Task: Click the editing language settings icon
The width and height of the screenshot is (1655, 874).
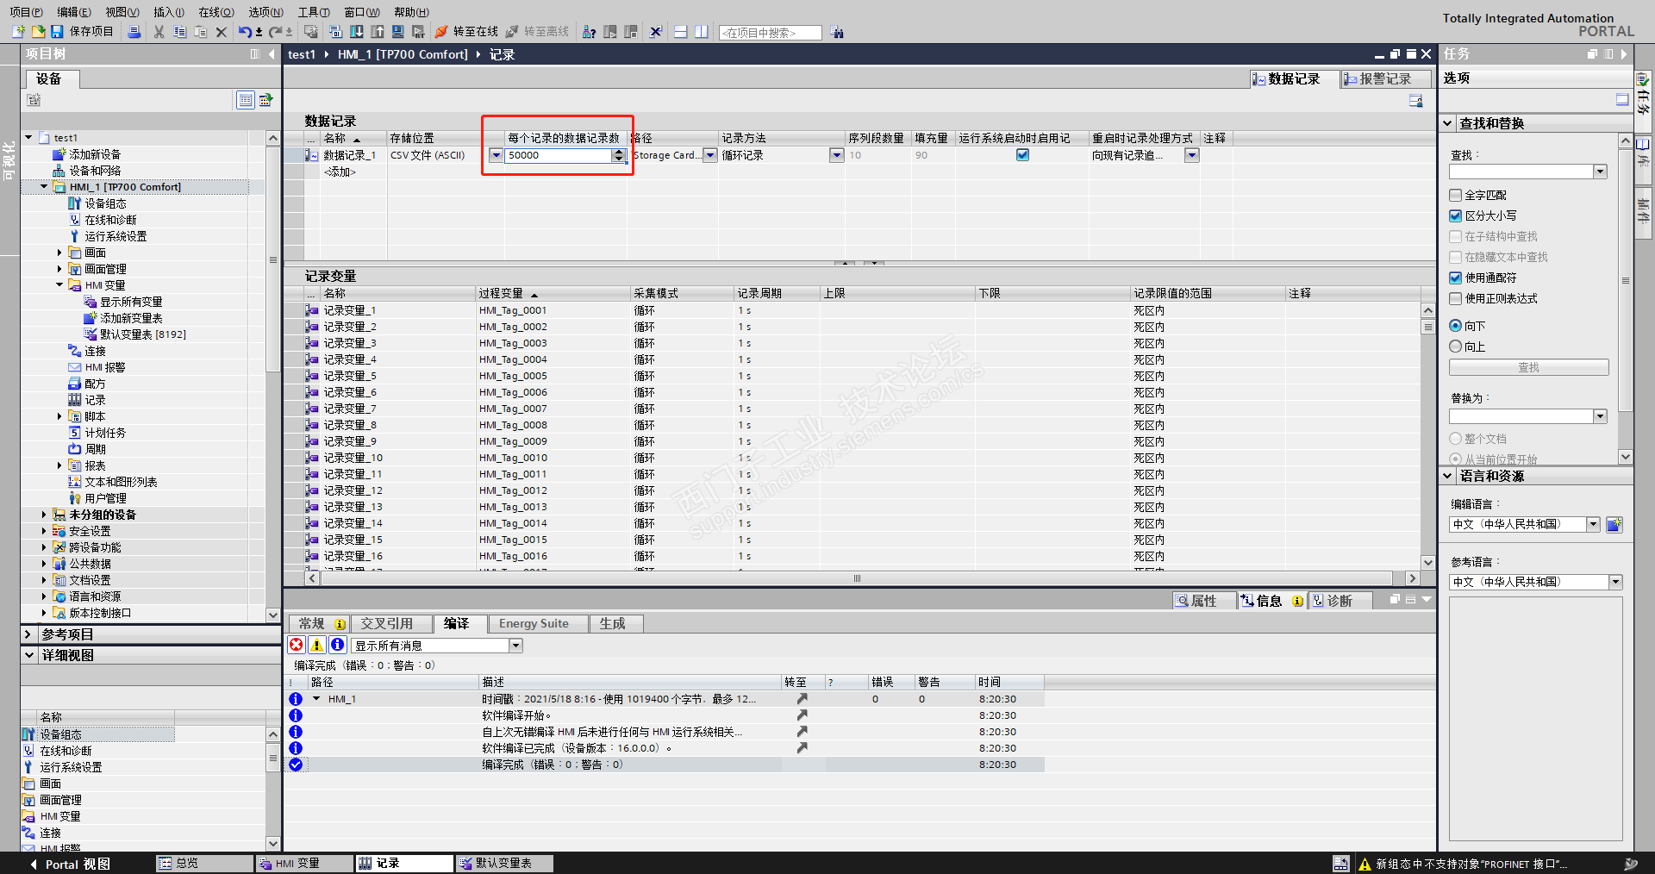Action: [x=1614, y=524]
